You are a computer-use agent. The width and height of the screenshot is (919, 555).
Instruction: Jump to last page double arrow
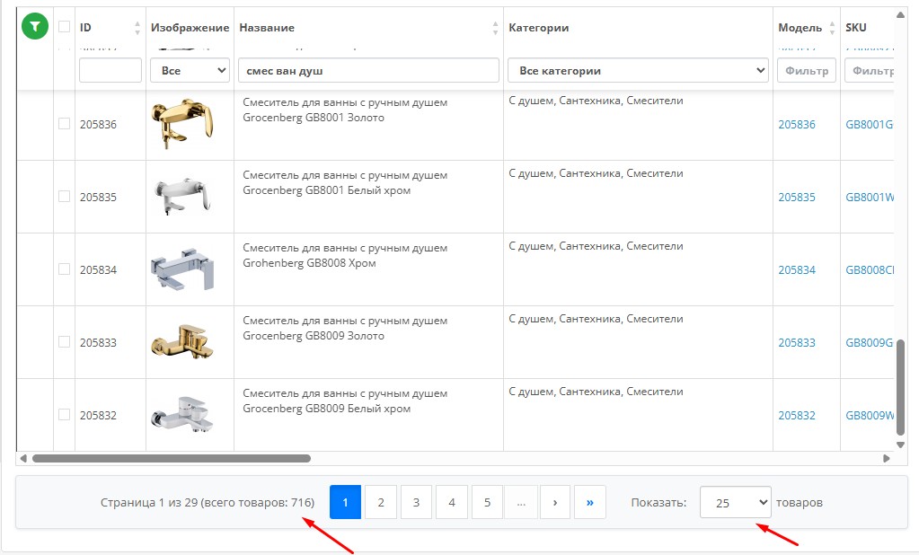[590, 503]
